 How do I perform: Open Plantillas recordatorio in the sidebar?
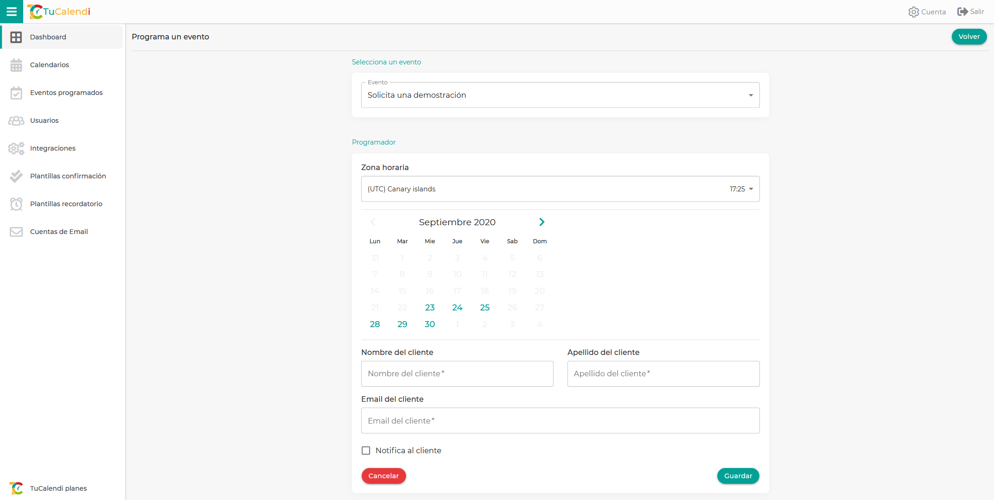coord(62,204)
